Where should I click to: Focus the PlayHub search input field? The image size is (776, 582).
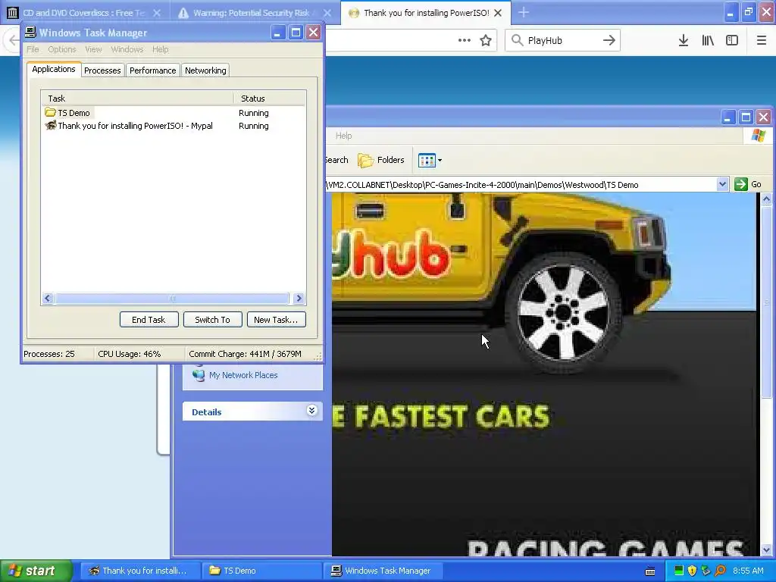click(562, 41)
